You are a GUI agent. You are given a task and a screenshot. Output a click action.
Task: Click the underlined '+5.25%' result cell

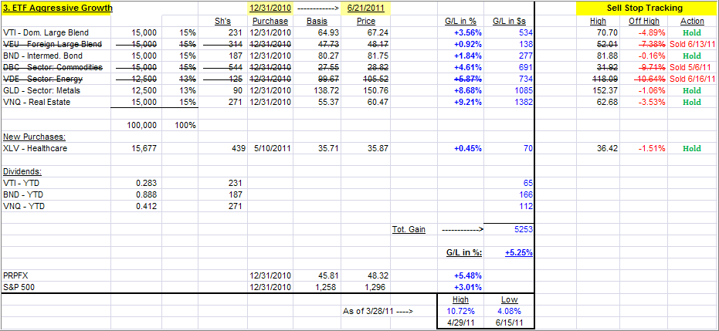click(x=519, y=253)
